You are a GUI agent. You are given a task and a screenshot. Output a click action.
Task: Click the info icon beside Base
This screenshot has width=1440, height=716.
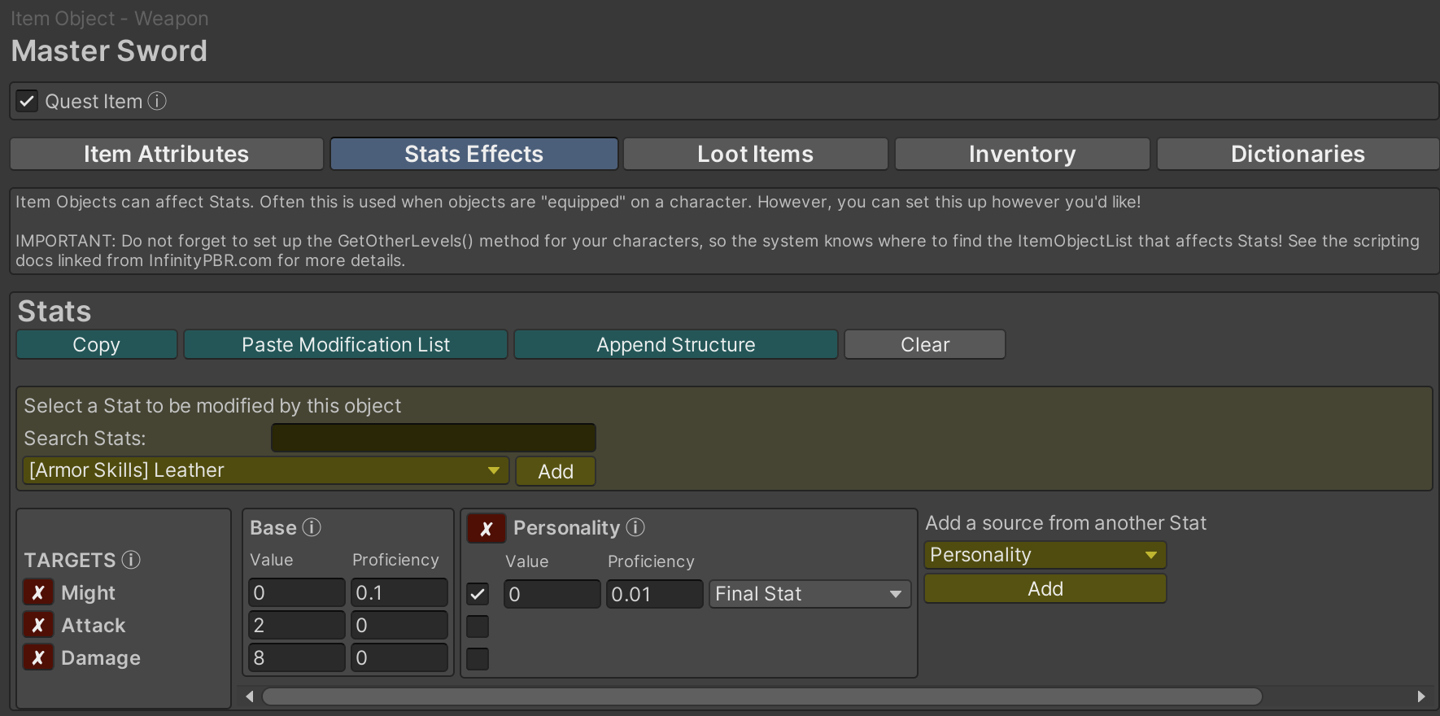[x=312, y=527]
